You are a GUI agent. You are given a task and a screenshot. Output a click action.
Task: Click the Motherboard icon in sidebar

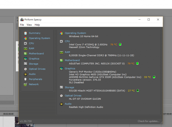[26, 54]
